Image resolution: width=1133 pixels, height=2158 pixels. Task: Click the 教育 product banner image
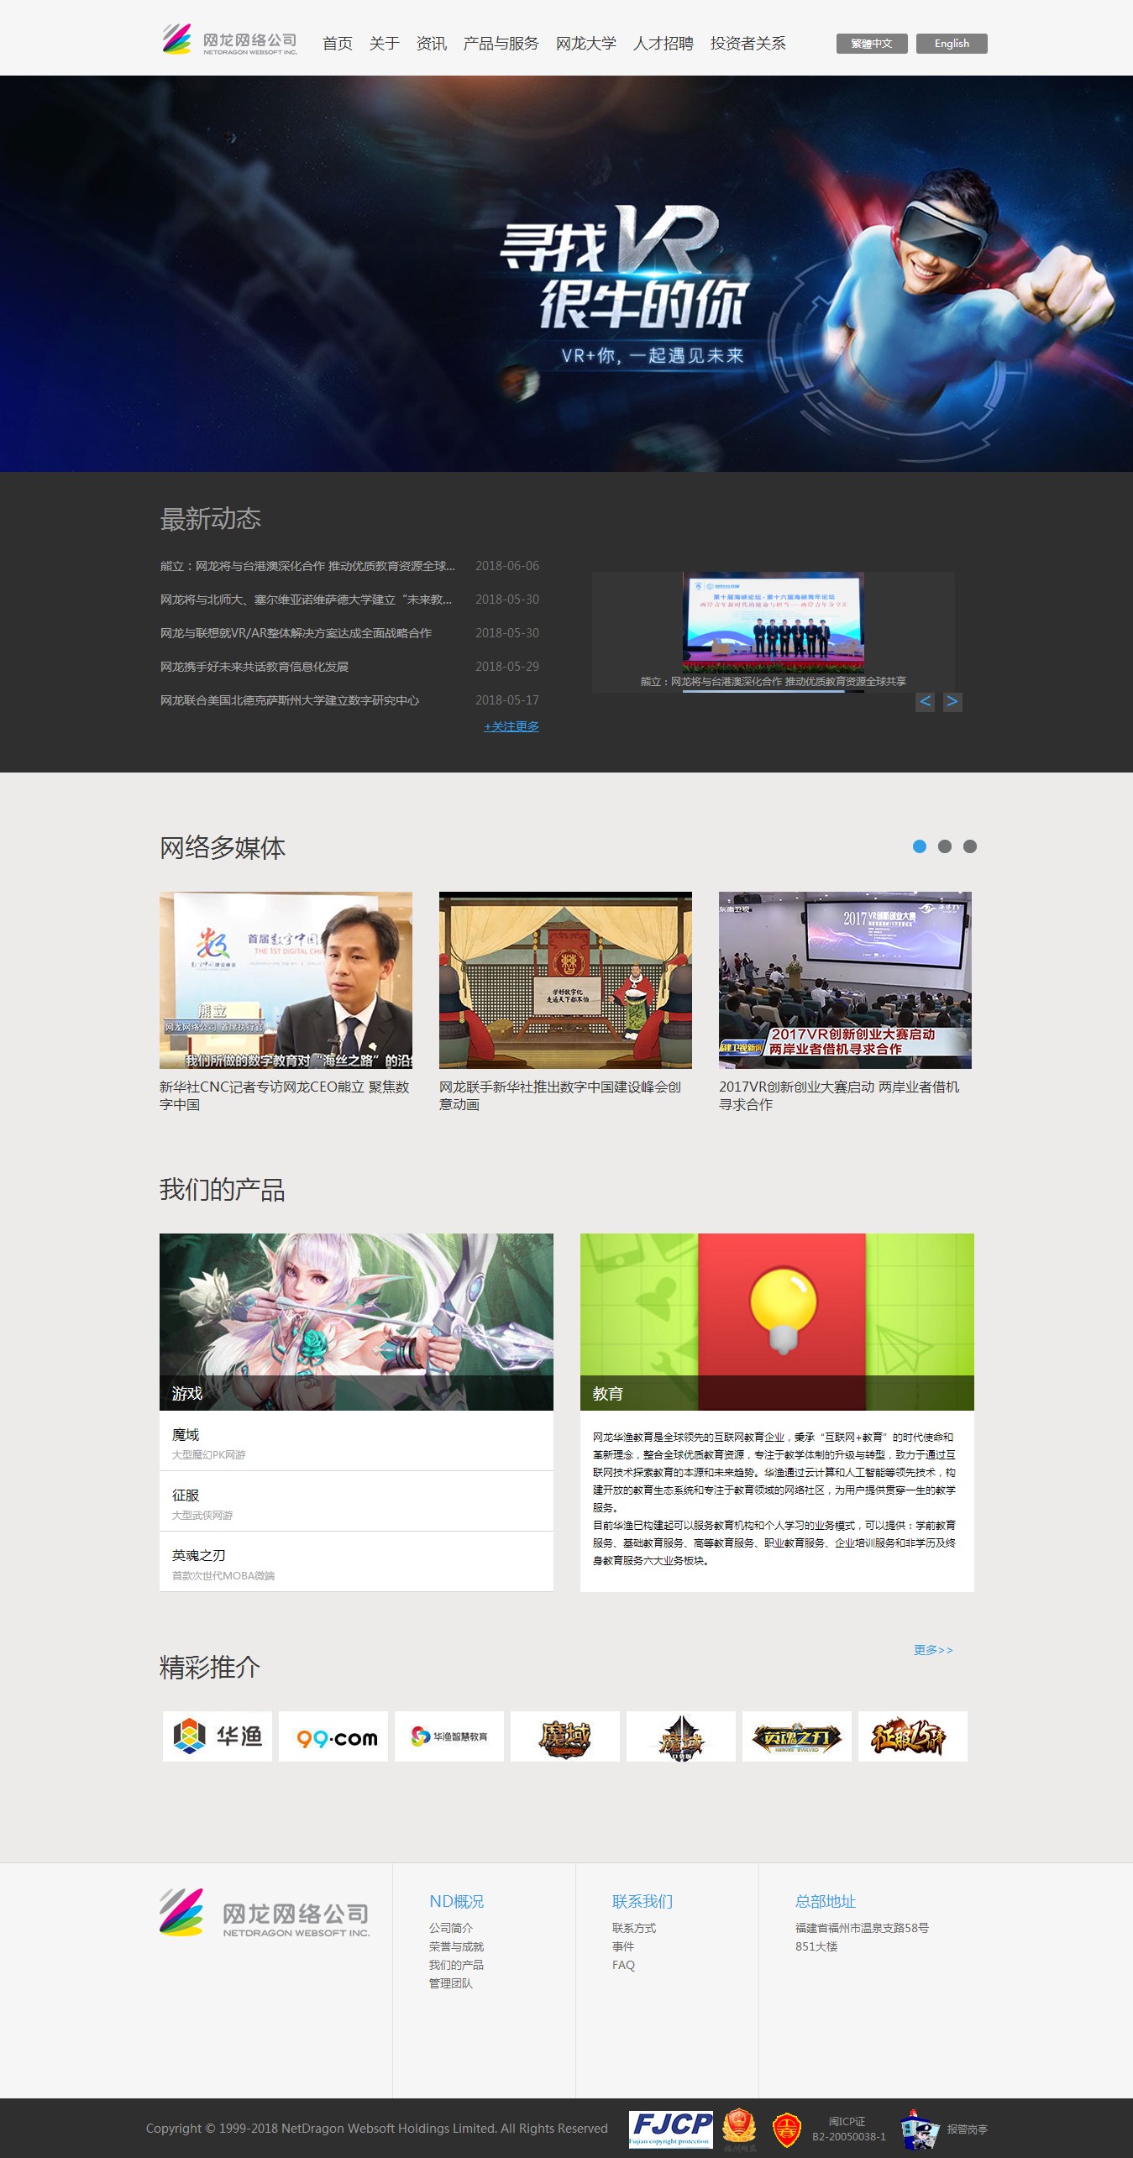[x=777, y=1322]
